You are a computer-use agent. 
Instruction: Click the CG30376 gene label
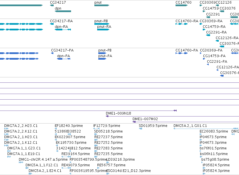pyautogui.click(x=227, y=8)
